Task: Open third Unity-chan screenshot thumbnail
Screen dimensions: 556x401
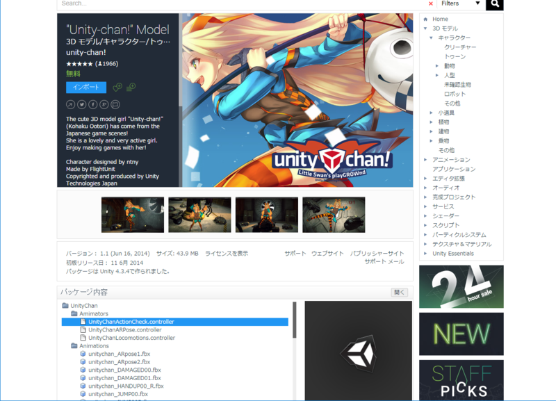Action: tap(267, 215)
